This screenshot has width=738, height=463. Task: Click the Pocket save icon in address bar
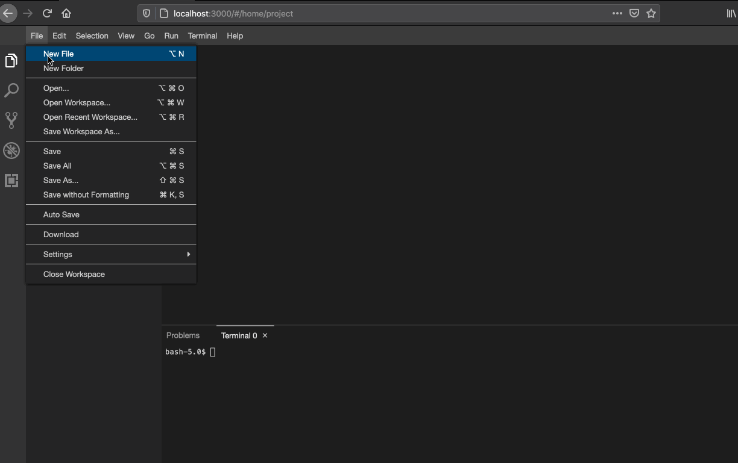[x=634, y=13]
